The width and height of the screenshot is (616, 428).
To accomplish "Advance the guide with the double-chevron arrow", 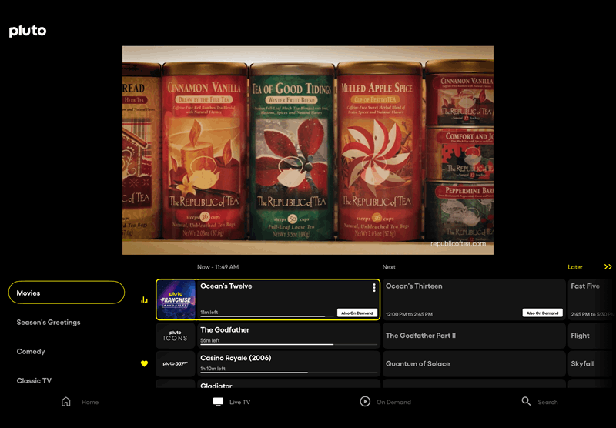I will (608, 267).
